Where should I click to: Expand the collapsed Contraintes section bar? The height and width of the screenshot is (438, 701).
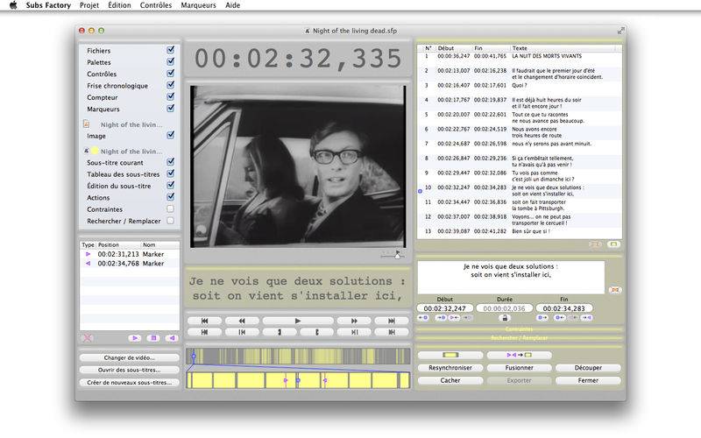[519, 329]
